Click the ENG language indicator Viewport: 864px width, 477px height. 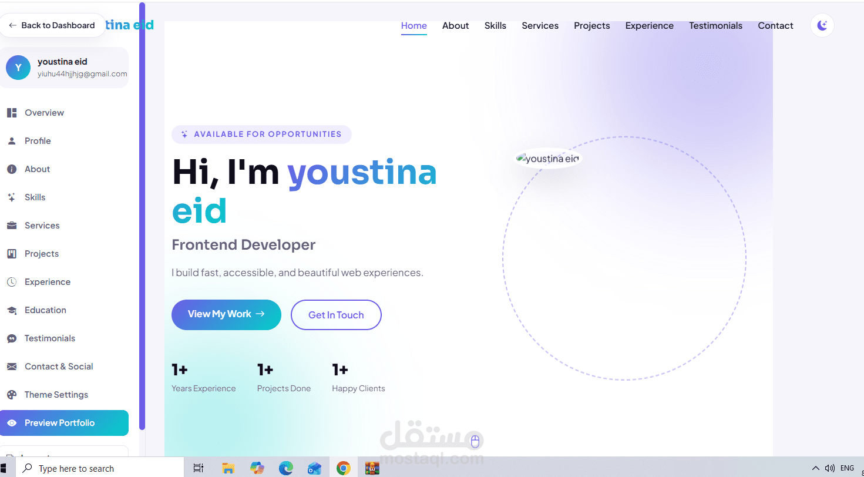[x=847, y=468]
